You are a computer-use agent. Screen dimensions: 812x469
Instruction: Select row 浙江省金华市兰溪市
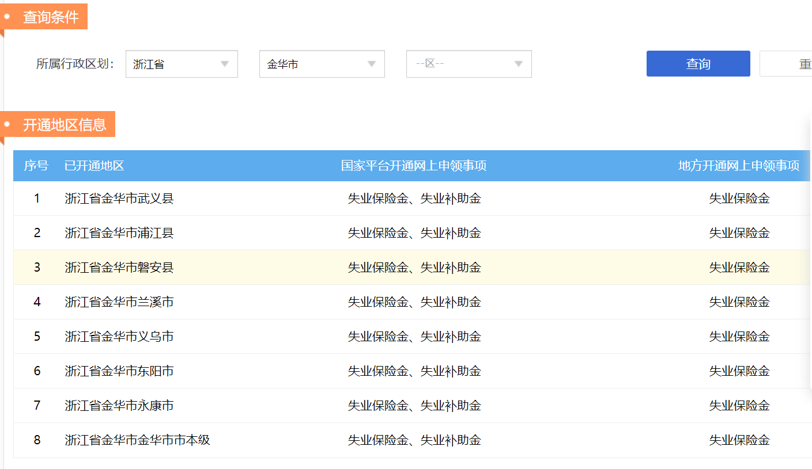(x=119, y=302)
